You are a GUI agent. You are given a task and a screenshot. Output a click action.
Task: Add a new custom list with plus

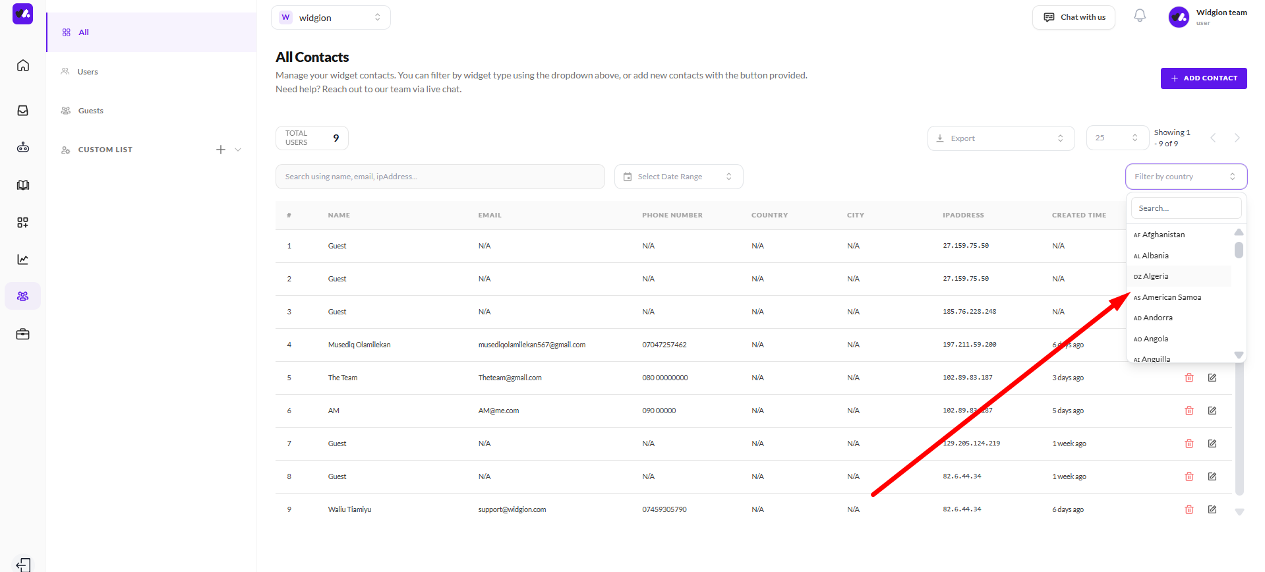221,150
